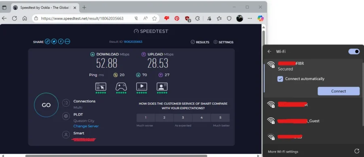Click the SPEEDTEST logo
The width and height of the screenshot is (364, 157).
[x=151, y=31]
